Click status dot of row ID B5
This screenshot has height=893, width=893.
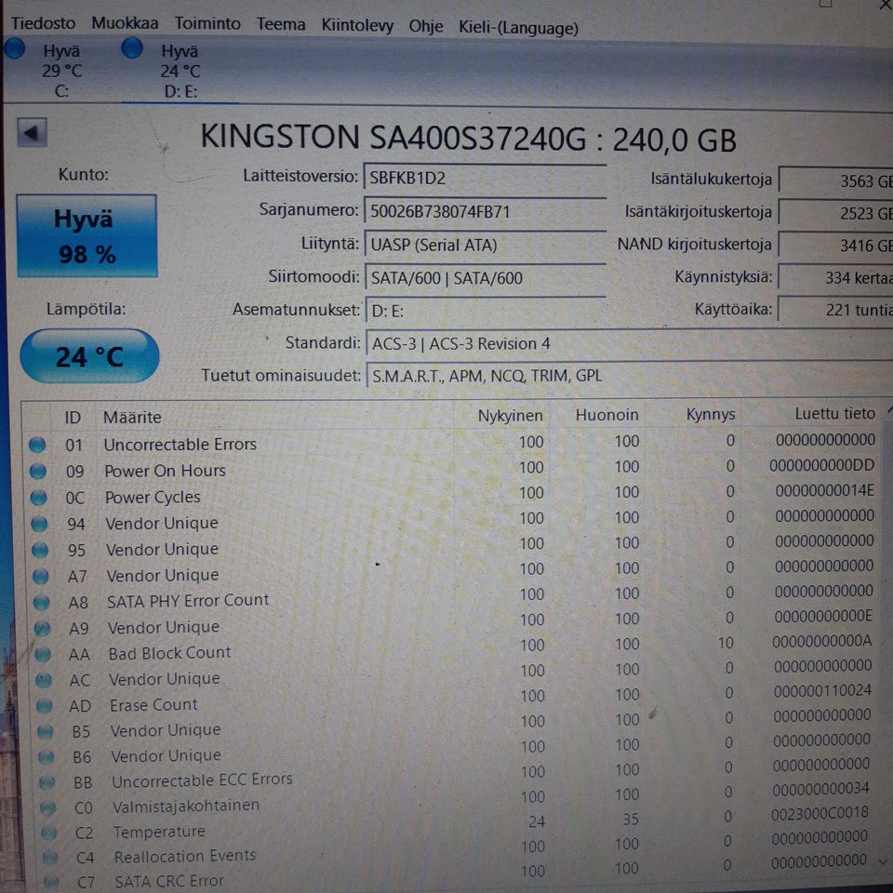coord(46,731)
